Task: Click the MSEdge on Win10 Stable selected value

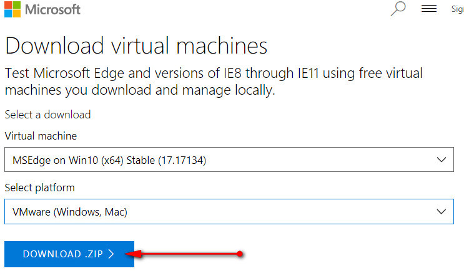Action: 109,161
